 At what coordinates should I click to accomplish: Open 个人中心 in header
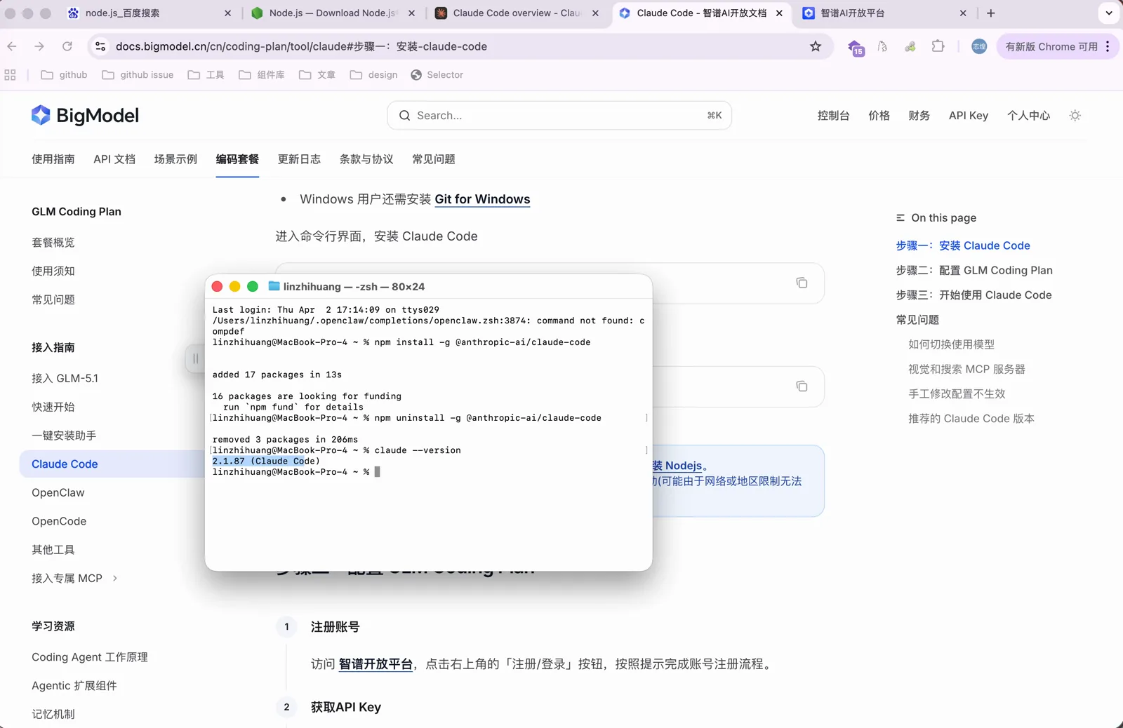pos(1028,116)
